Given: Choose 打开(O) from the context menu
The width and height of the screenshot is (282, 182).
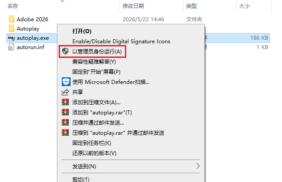Looking at the screenshot, I should [82, 31].
